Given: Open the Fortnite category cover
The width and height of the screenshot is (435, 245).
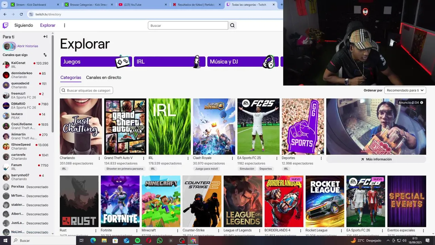Looking at the screenshot, I should pyautogui.click(x=120, y=201).
